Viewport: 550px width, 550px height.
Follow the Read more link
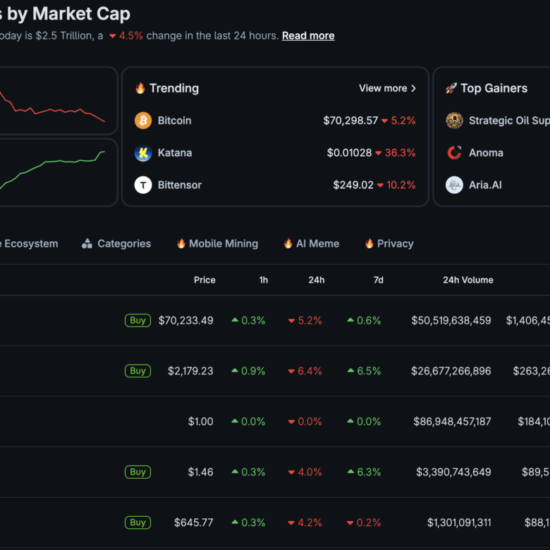(308, 36)
